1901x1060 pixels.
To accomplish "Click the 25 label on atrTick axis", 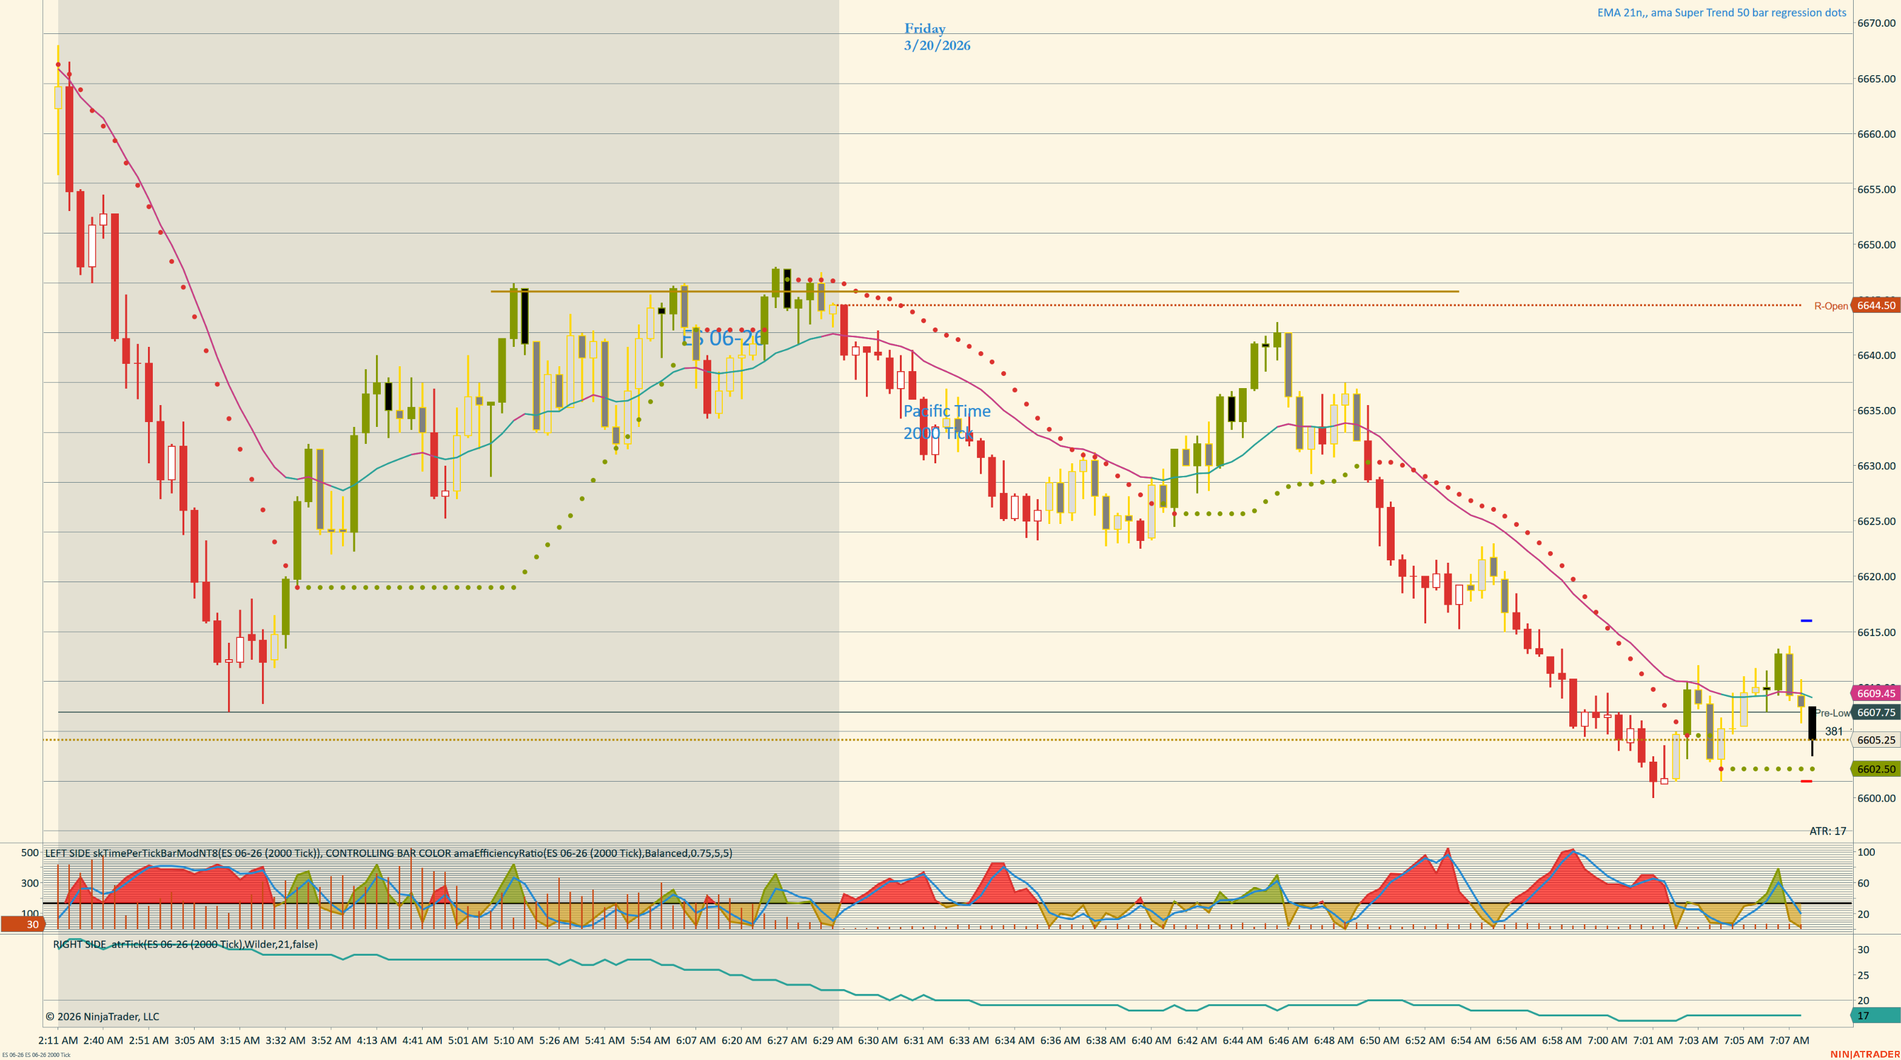I will point(1863,975).
